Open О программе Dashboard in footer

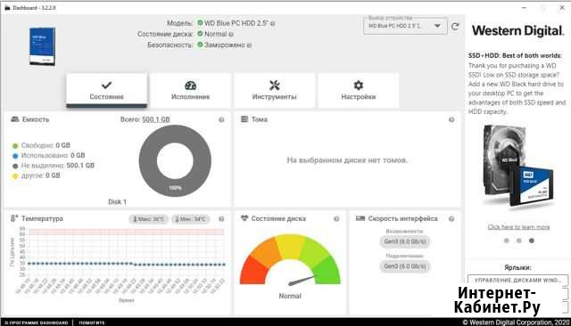coord(37,322)
